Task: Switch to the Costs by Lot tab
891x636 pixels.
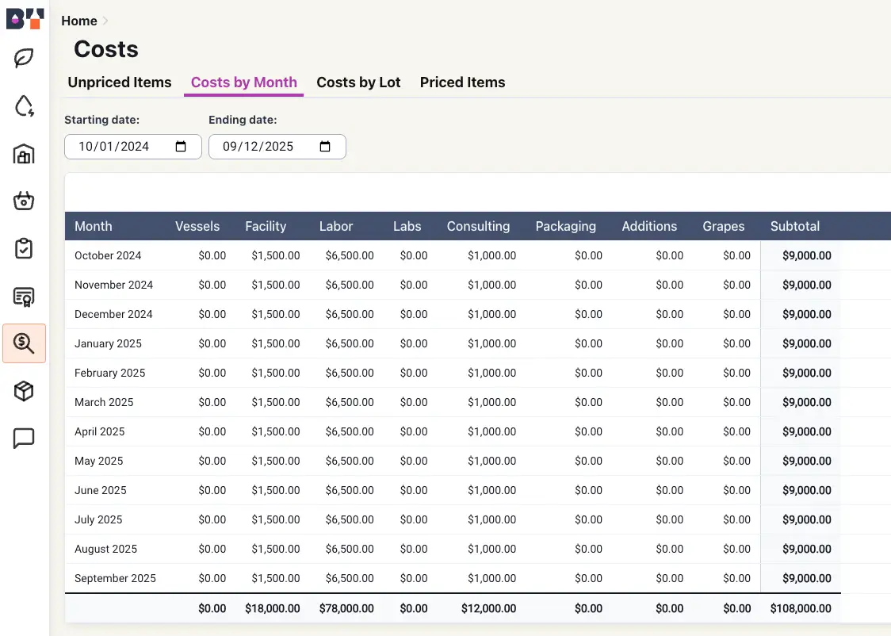Action: 358,82
